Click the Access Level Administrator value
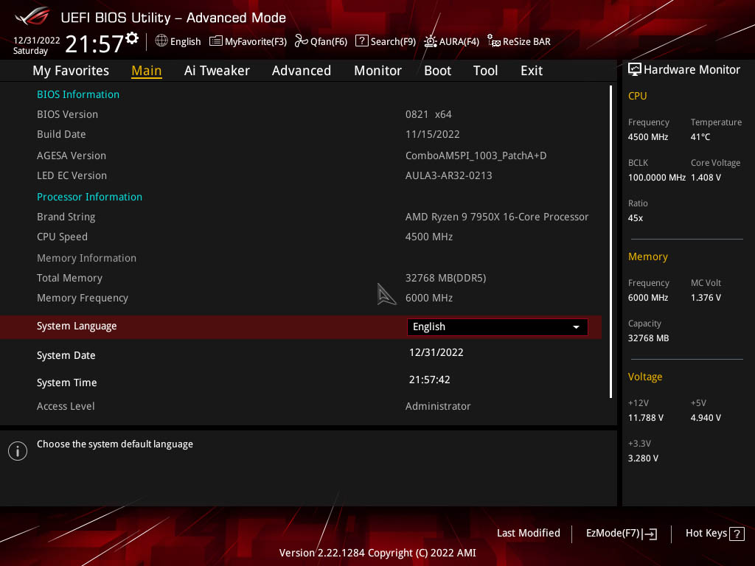This screenshot has height=566, width=755. 438,406
